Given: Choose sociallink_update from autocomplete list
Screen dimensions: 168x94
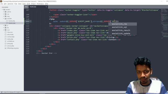Looking at the screenshot, I should tap(123, 33).
